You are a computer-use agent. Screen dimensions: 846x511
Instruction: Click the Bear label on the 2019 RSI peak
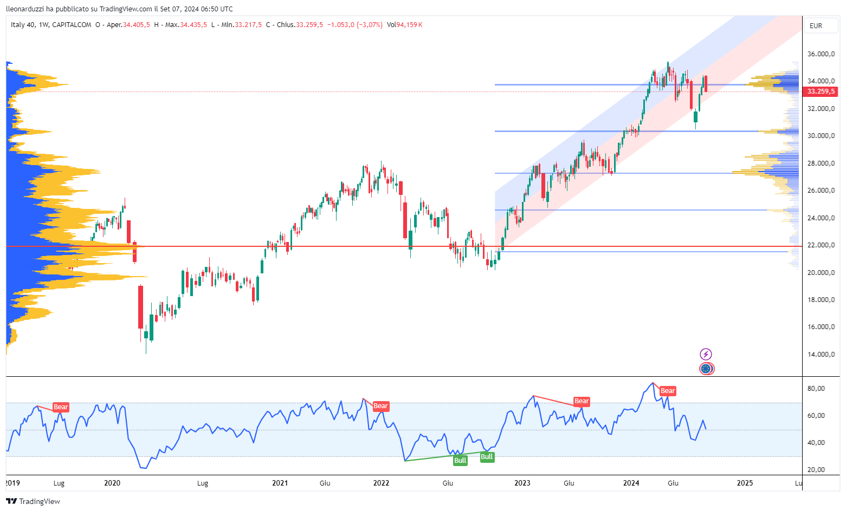tap(61, 407)
